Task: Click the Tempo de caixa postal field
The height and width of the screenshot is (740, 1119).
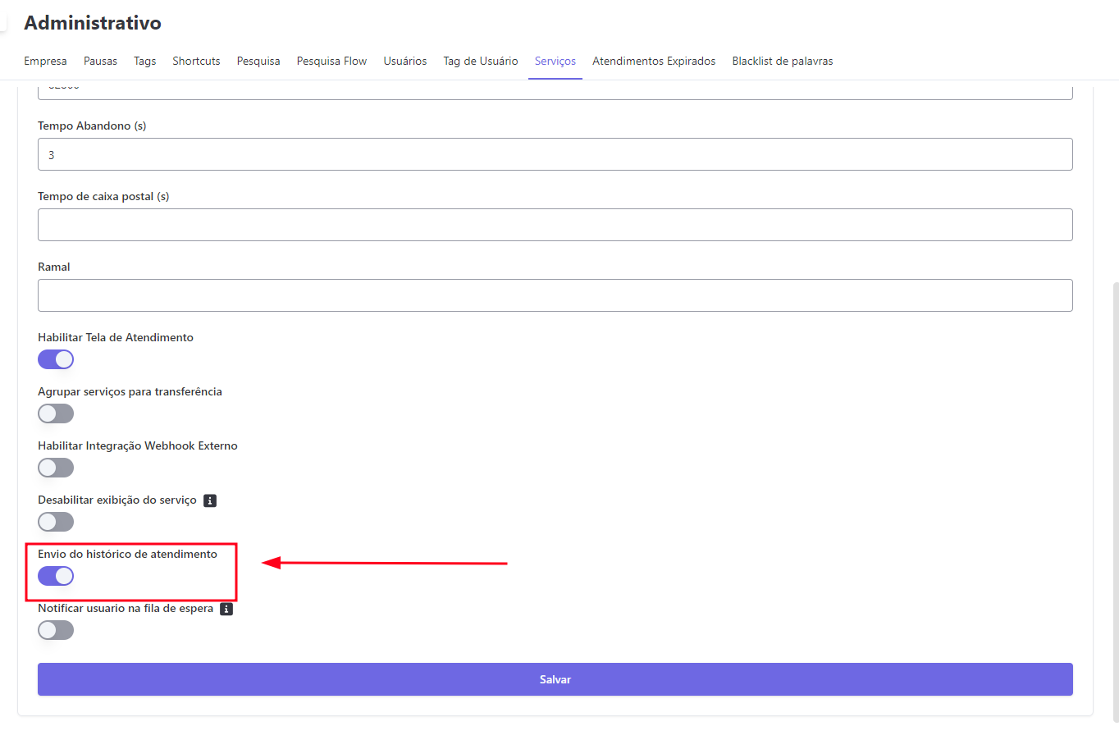Action: pos(555,225)
